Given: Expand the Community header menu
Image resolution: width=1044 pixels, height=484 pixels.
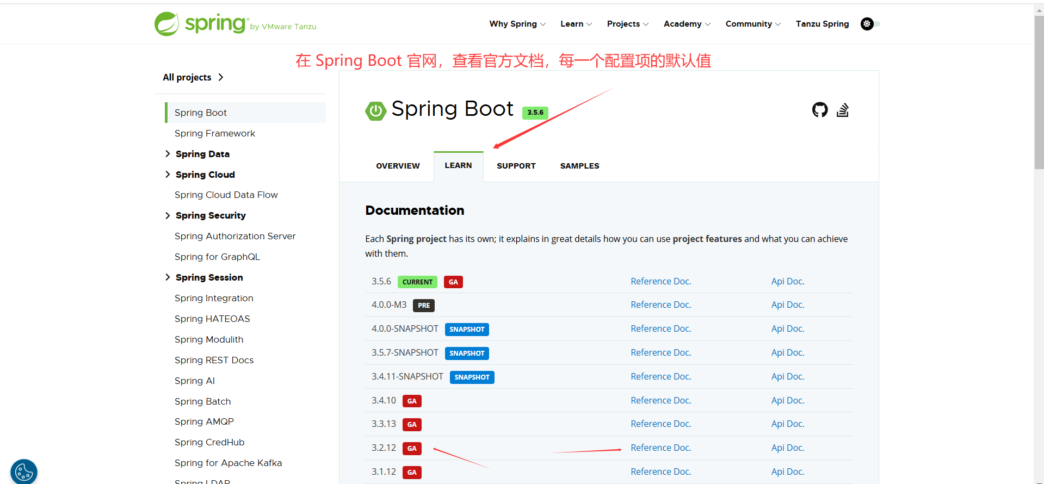Looking at the screenshot, I should click(x=753, y=24).
